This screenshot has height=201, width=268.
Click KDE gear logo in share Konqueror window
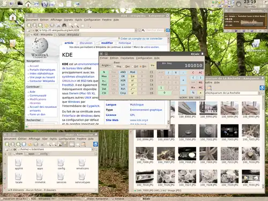[95, 144]
